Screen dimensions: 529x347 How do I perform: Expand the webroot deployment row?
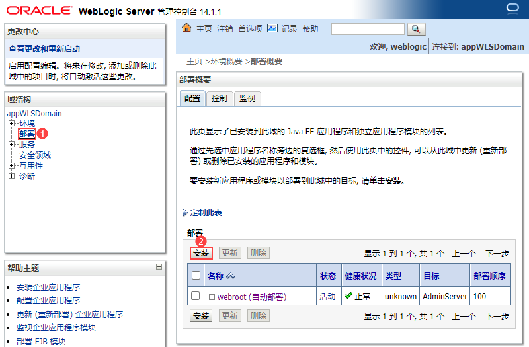(x=212, y=297)
